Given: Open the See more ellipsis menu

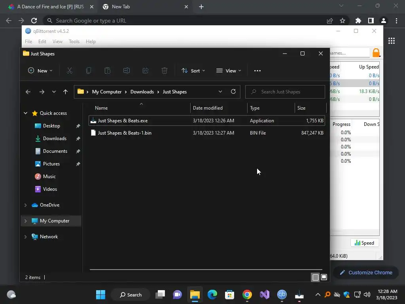Looking at the screenshot, I should point(257,71).
